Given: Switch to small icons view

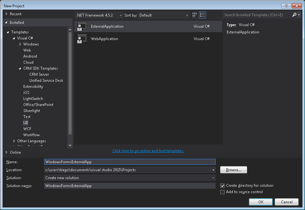Looking at the screenshot, I should (195, 15).
